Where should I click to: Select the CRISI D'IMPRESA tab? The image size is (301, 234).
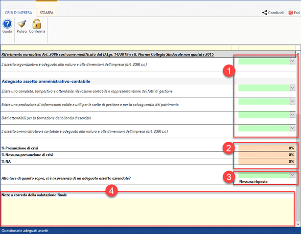[x=19, y=13]
